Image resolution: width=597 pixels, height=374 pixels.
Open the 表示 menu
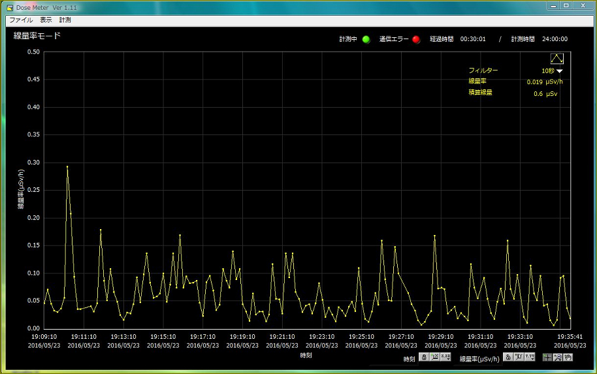point(46,20)
